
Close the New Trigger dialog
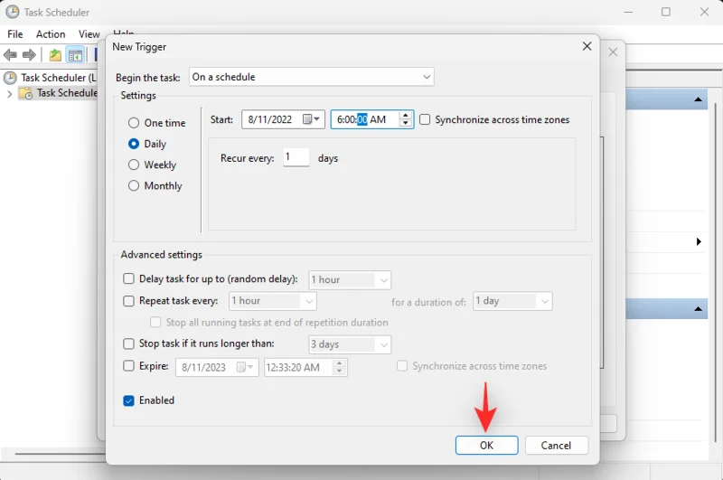pyautogui.click(x=587, y=46)
